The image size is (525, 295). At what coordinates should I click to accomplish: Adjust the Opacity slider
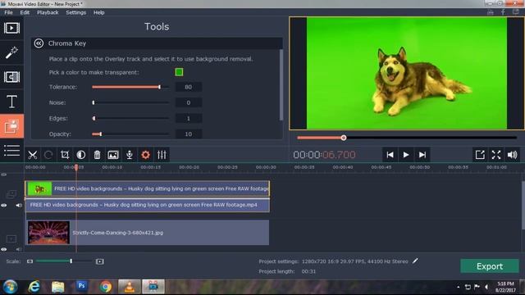pos(130,134)
